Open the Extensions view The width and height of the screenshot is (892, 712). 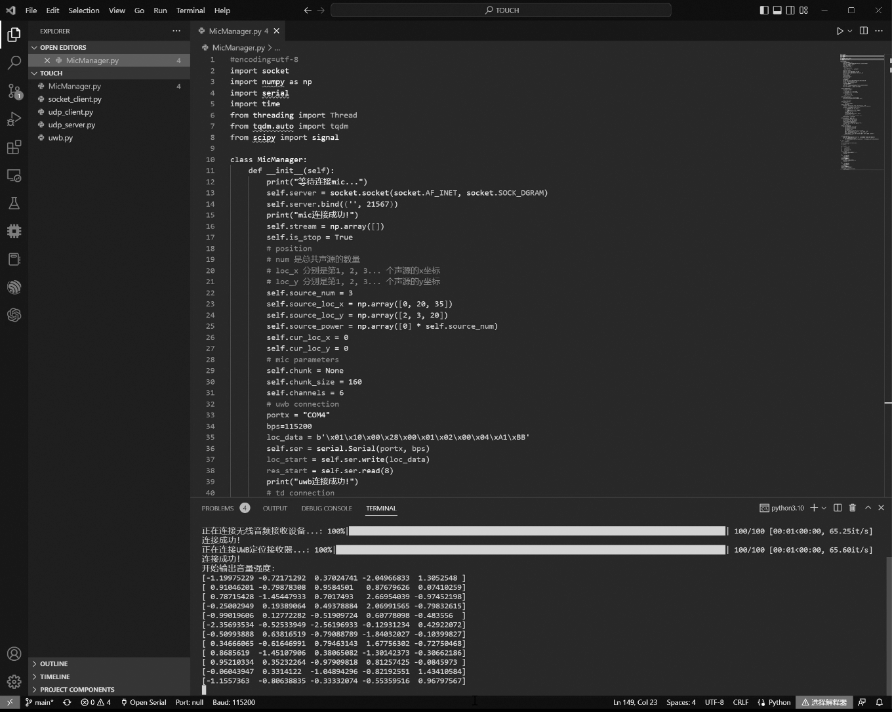14,148
